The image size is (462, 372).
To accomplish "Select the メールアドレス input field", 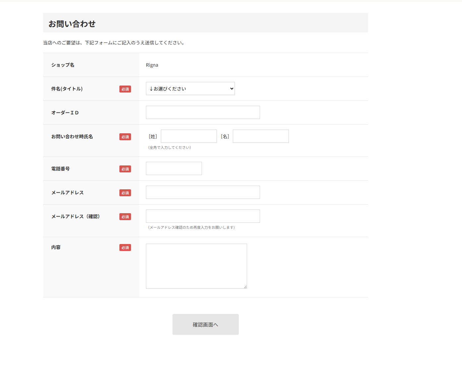I will click(x=203, y=192).
